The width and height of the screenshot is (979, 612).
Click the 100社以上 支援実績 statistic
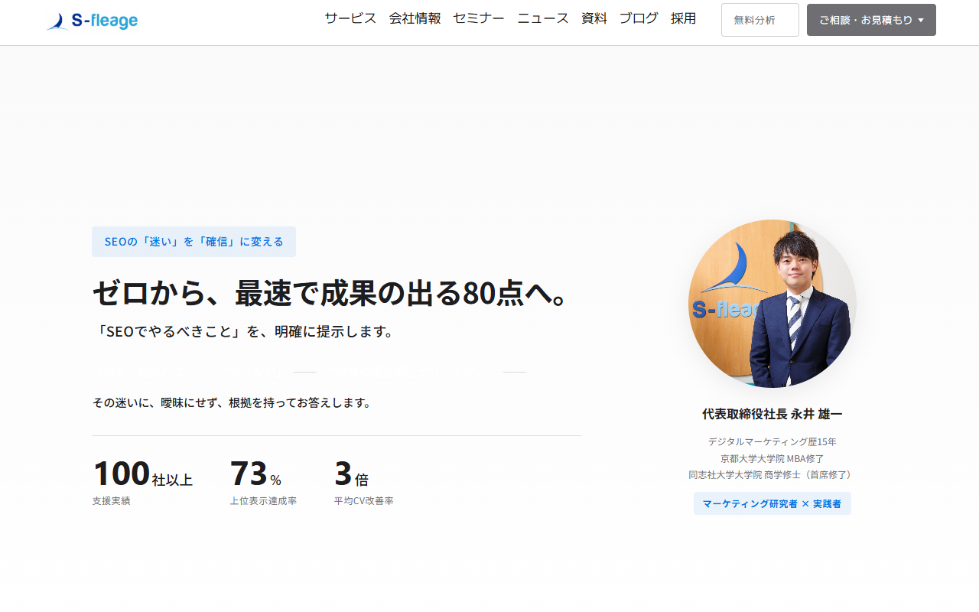coord(142,480)
